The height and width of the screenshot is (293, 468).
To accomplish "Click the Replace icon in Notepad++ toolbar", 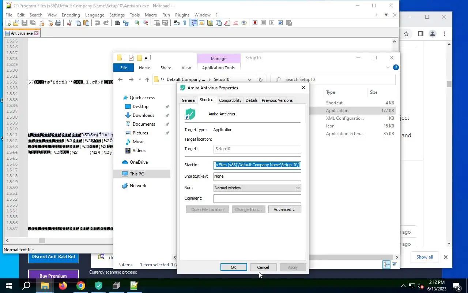I will point(126,23).
